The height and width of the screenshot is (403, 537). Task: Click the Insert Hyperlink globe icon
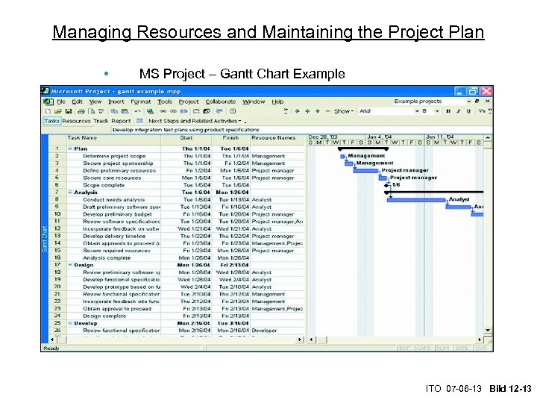[150, 111]
